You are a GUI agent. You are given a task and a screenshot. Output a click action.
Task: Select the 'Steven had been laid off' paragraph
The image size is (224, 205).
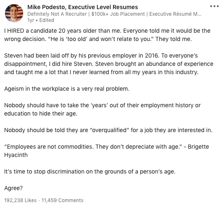click(x=109, y=64)
